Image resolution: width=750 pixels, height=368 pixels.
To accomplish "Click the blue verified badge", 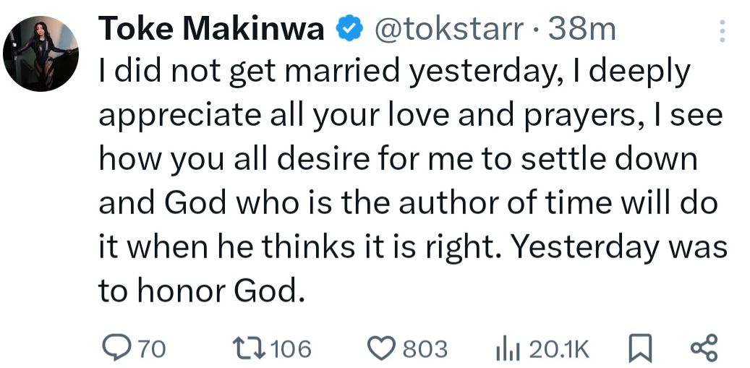I will [350, 30].
